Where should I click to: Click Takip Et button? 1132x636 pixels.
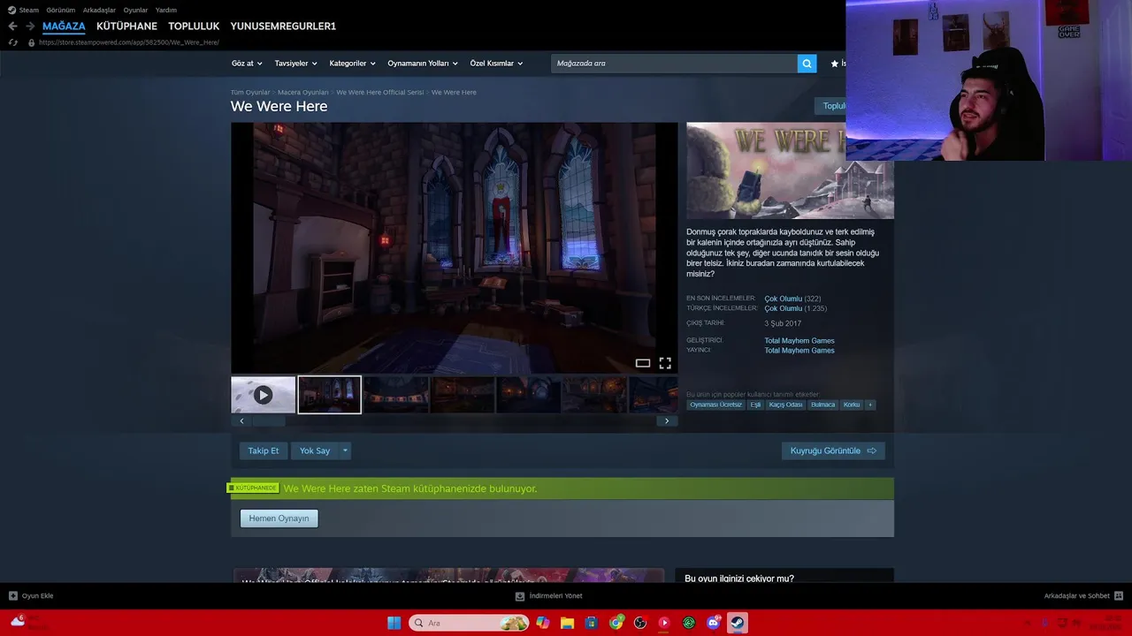coord(264,450)
